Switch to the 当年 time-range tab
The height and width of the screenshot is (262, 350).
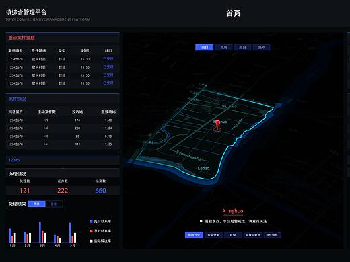pyautogui.click(x=261, y=48)
